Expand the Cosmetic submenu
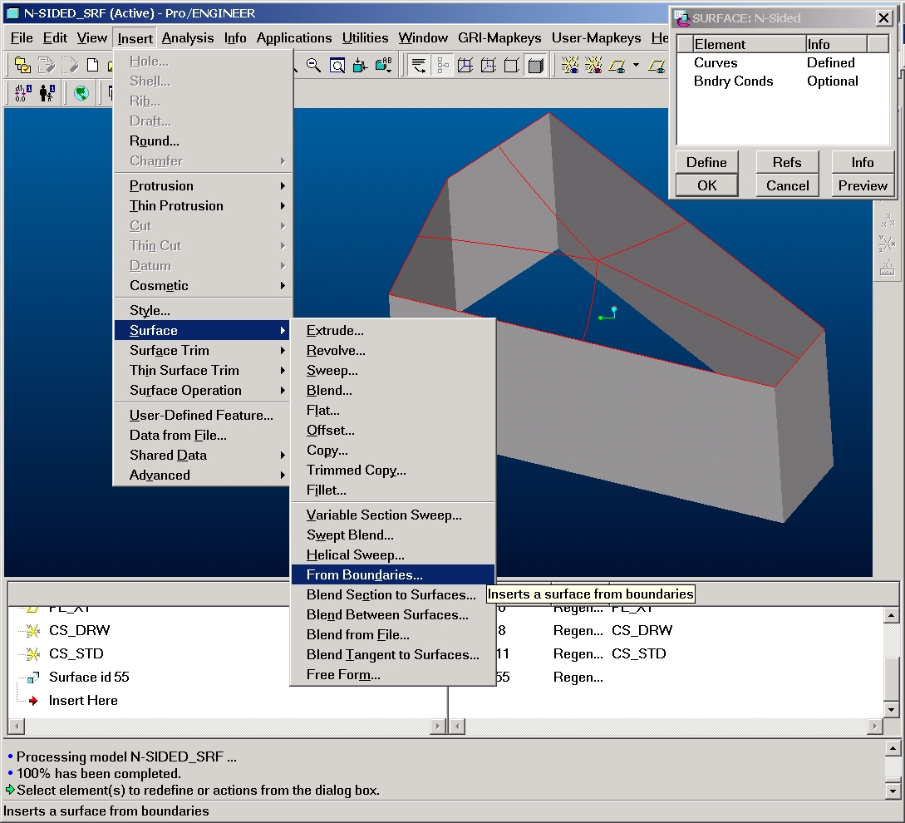Viewport: 905px width, 823px height. point(204,285)
